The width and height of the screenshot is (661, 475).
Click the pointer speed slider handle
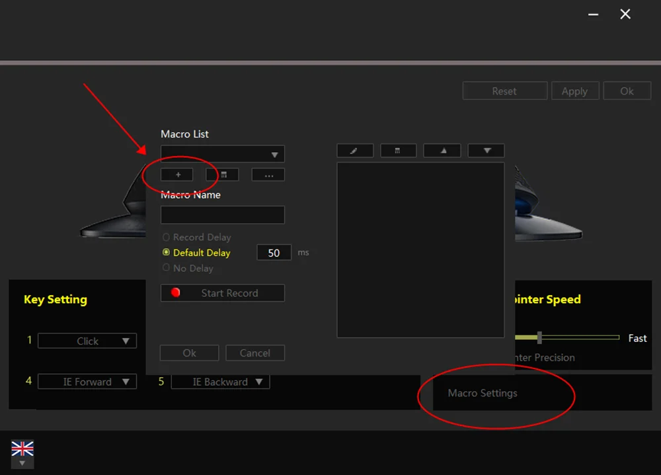coord(539,337)
